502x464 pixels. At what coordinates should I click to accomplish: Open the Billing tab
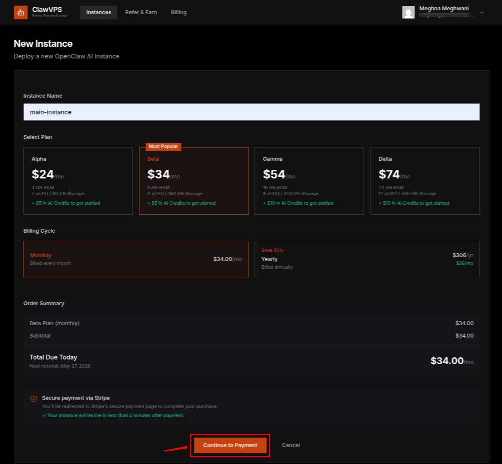point(179,12)
